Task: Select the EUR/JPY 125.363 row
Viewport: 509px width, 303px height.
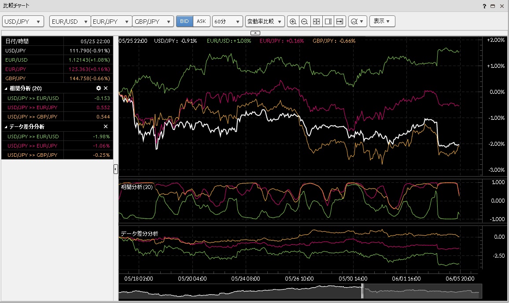Action: point(57,69)
